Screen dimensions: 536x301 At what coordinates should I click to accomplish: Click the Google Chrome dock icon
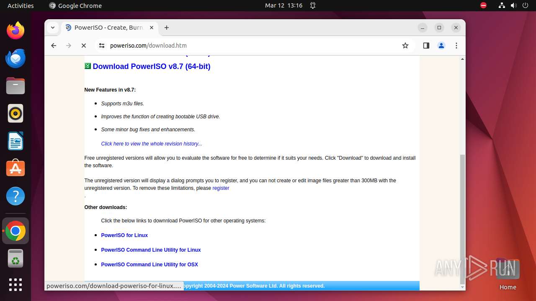tap(15, 231)
